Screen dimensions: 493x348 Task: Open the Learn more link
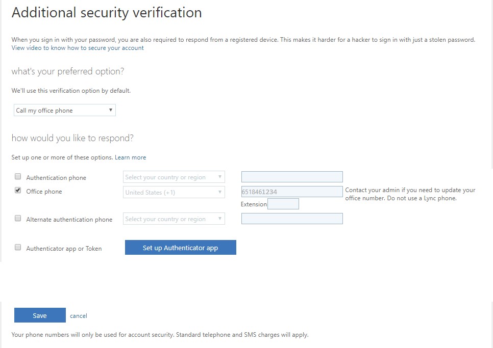130,157
